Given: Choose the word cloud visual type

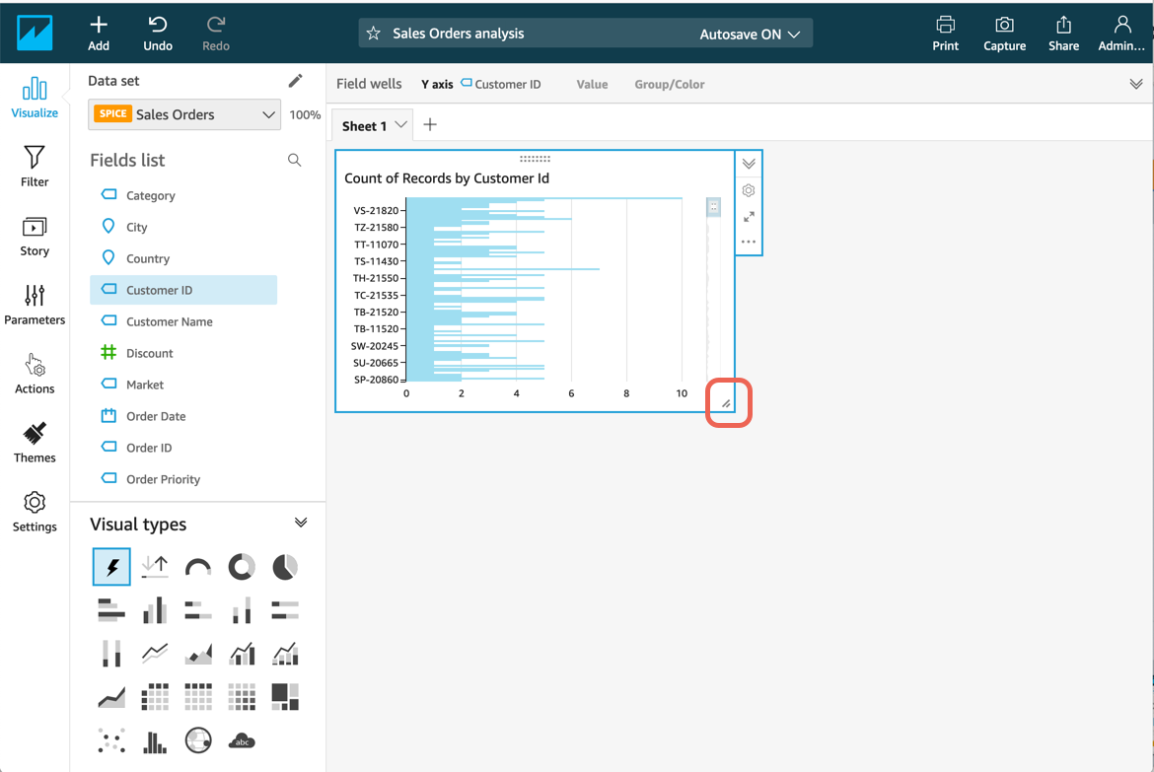Looking at the screenshot, I should tap(242, 740).
